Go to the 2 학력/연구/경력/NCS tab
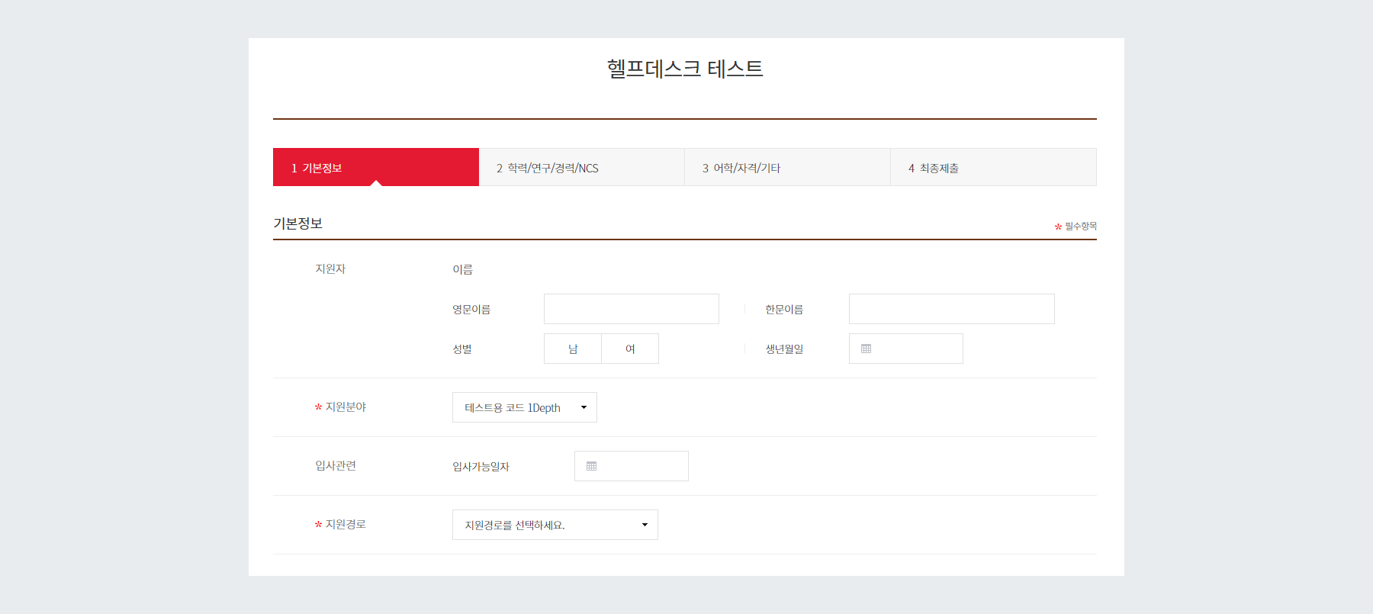This screenshot has height=614, width=1373. tap(582, 167)
